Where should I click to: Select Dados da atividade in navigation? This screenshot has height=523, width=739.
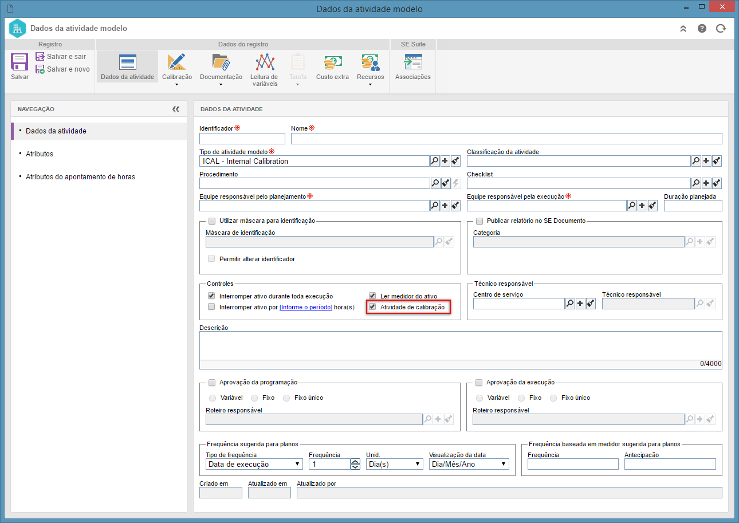(99, 131)
